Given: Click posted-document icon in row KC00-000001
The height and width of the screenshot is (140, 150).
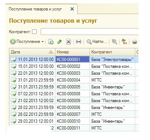Looking at the screenshot, I should [13, 60].
